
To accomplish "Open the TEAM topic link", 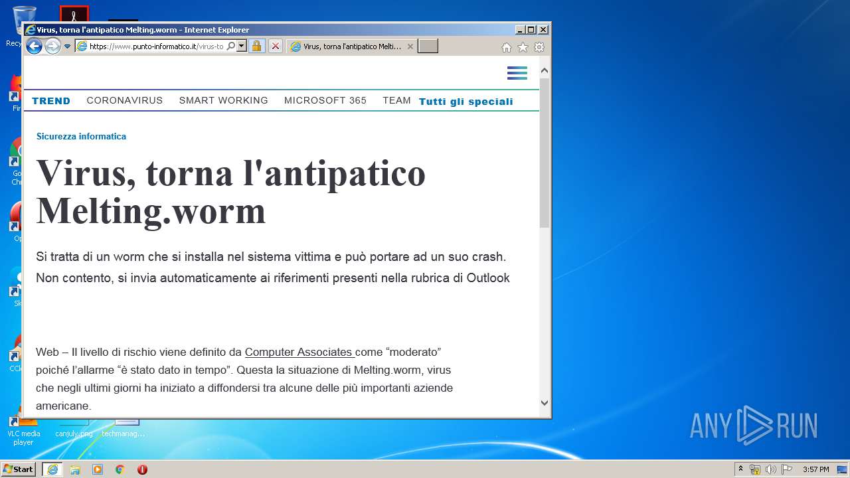I will (x=396, y=100).
